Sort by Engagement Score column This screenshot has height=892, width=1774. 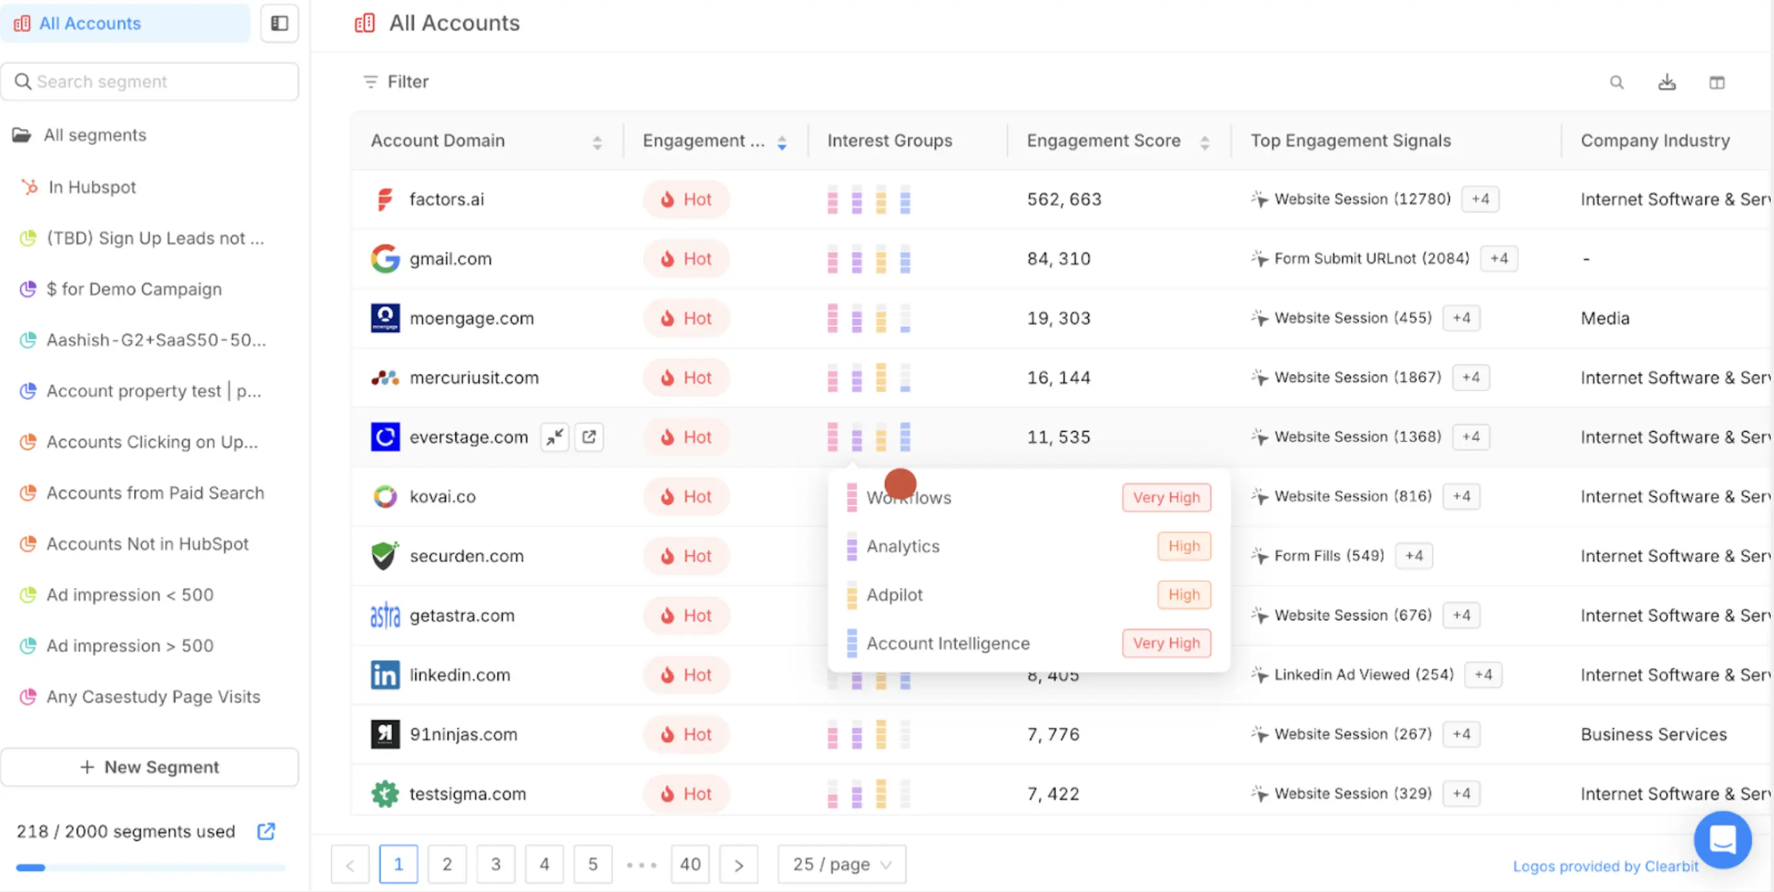point(1205,142)
